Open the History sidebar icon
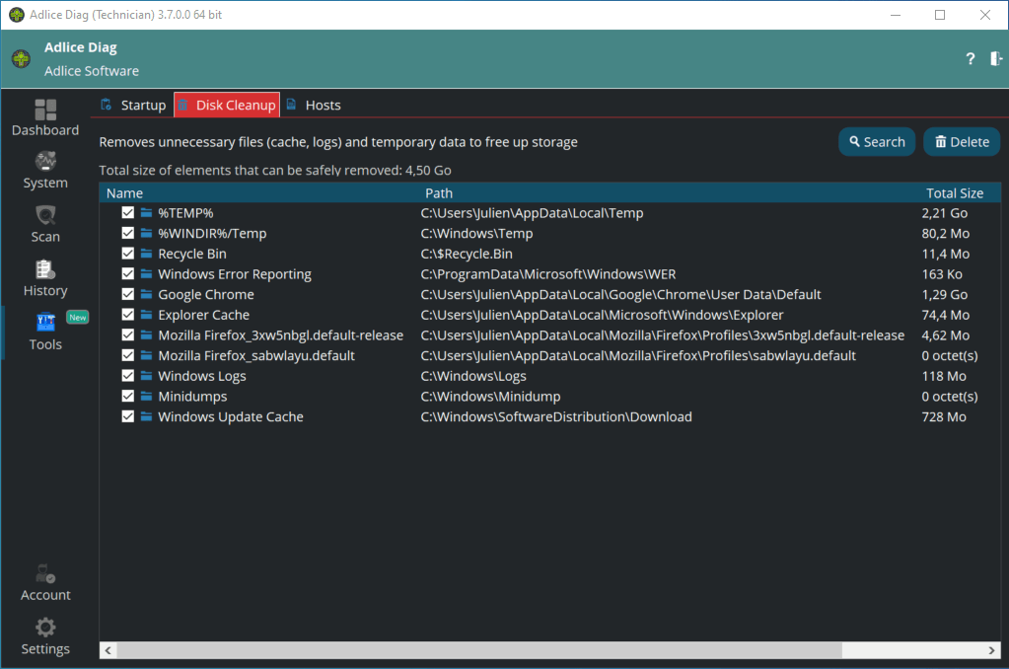 (x=45, y=269)
